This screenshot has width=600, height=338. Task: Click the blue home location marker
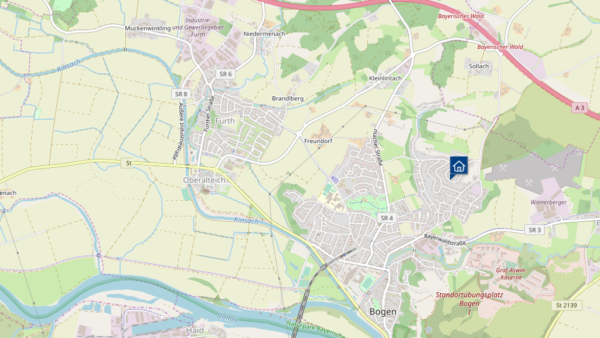pos(459,167)
